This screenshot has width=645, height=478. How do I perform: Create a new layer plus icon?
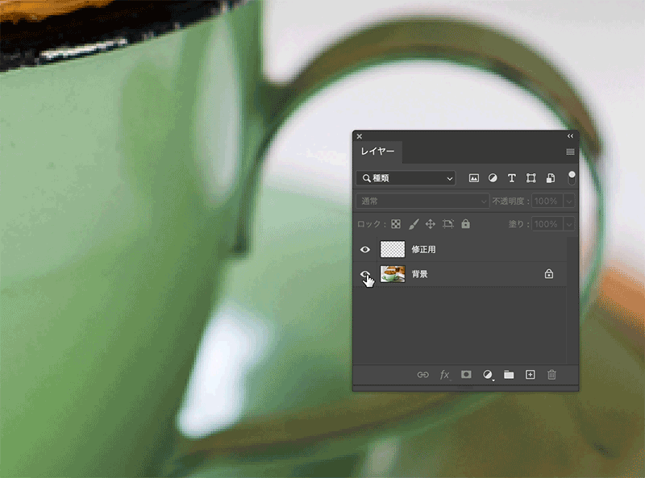pos(531,374)
